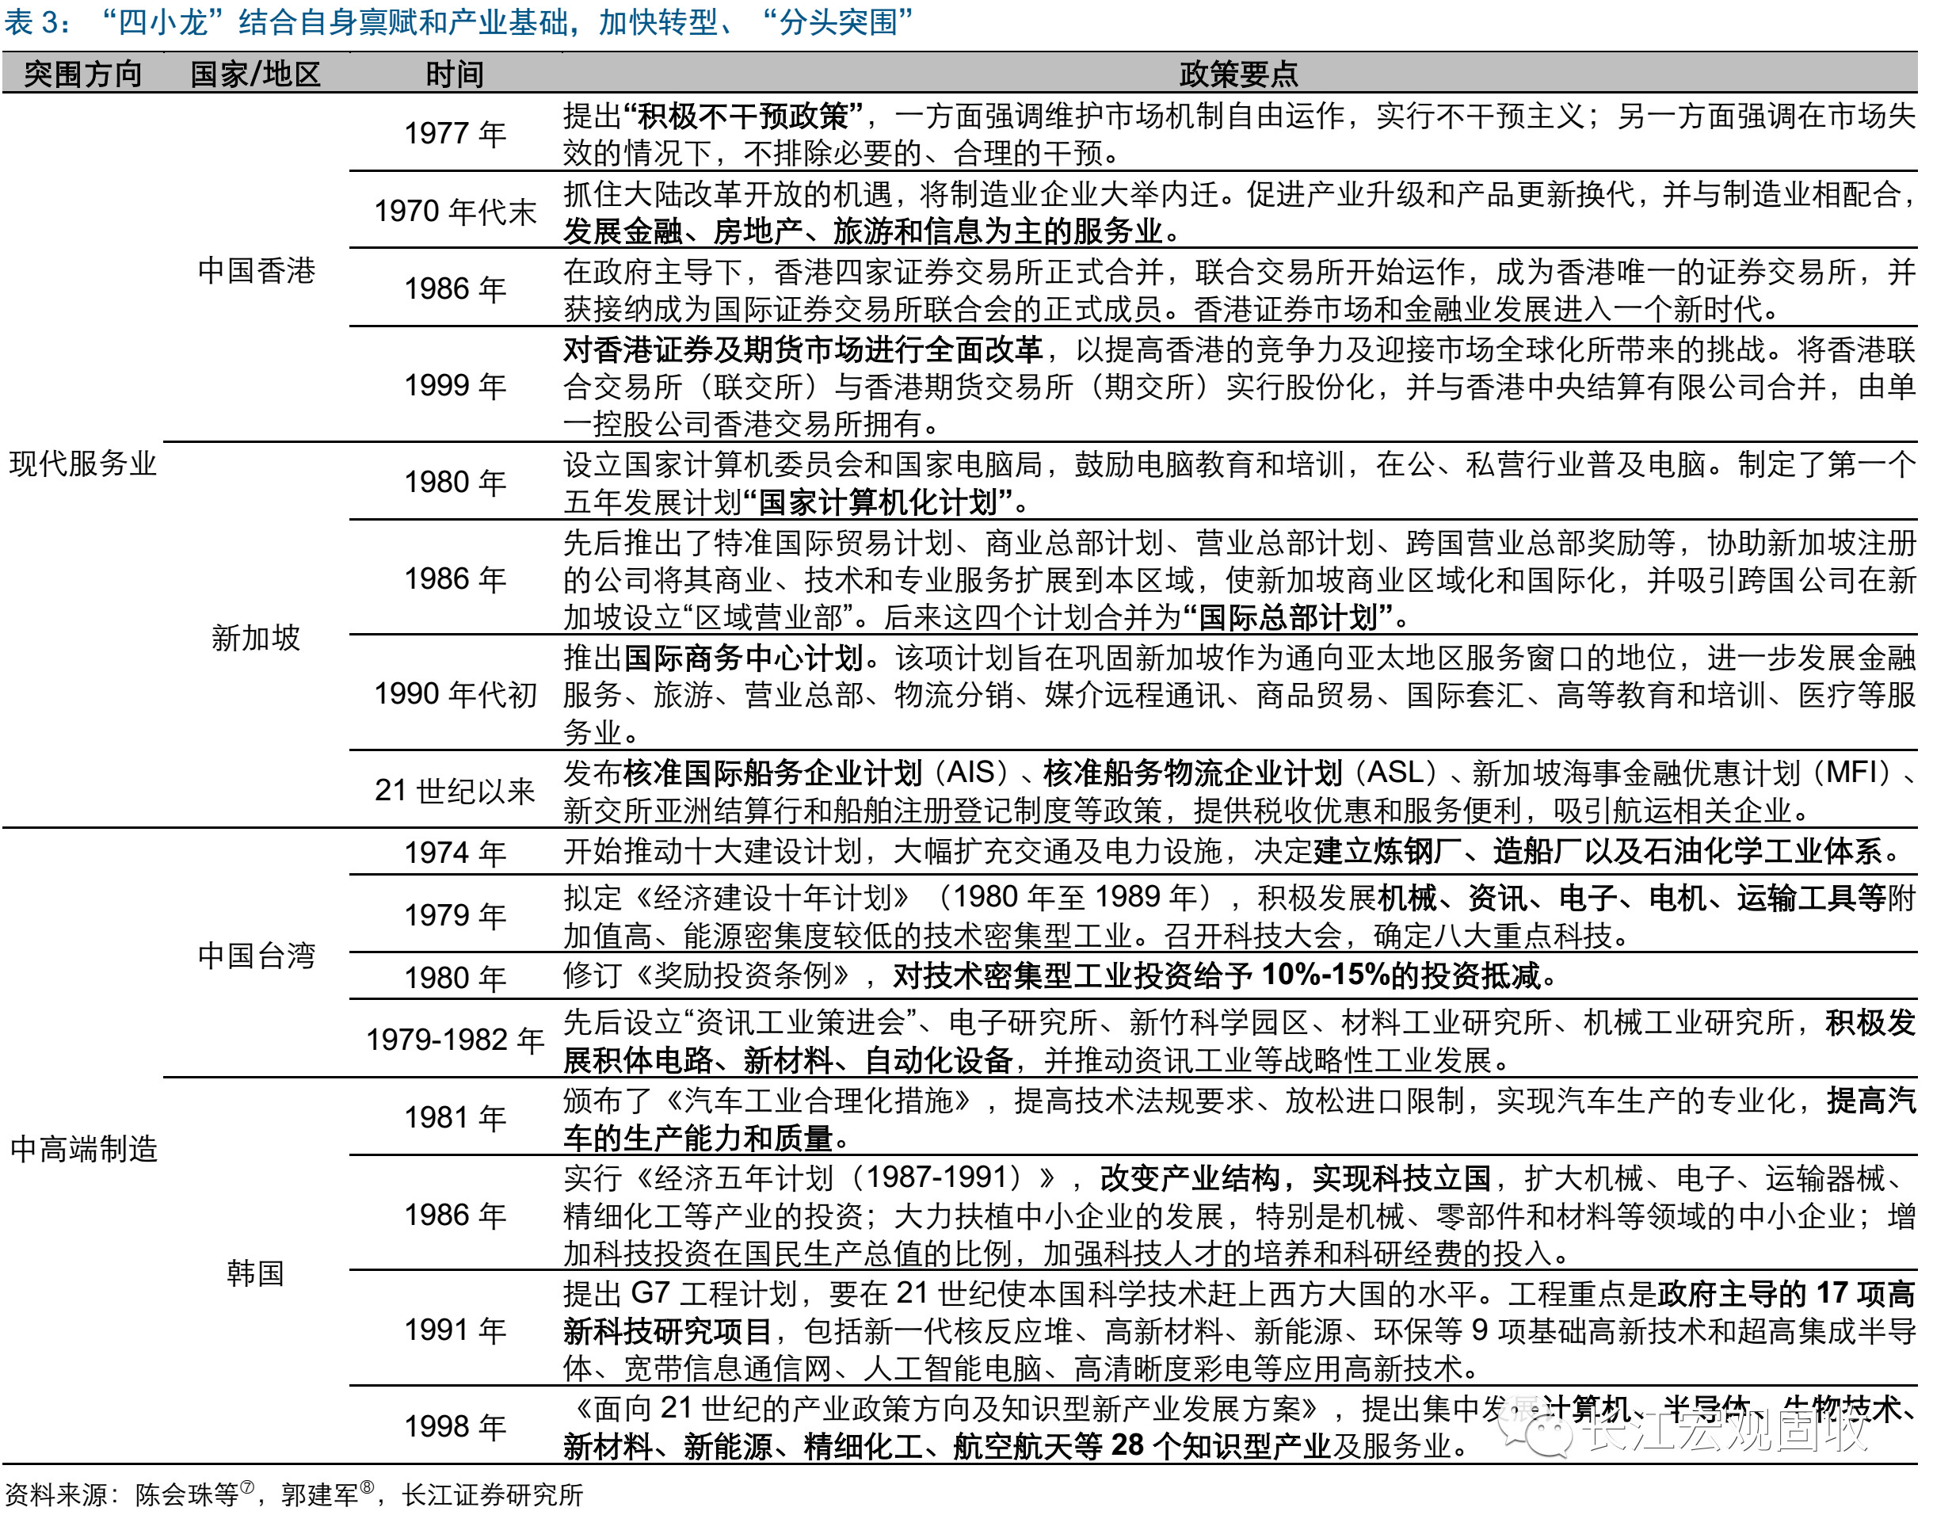
Task: Click '改变产业结构，实现科技立国' text
Action: click(1294, 1178)
